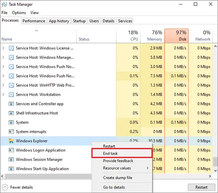Click the Windows Logon Application icon

(x=11, y=150)
